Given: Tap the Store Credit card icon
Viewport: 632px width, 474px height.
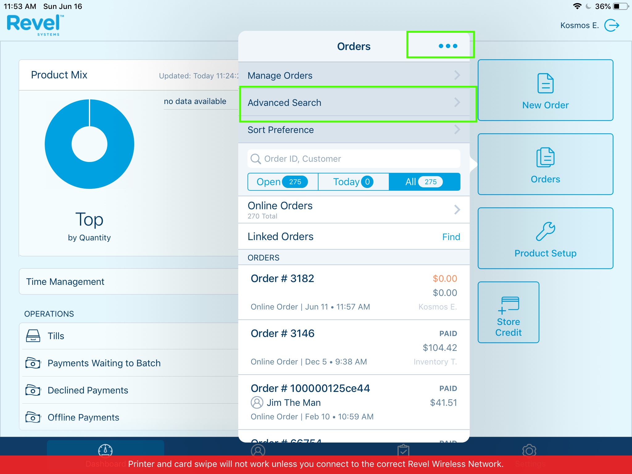Looking at the screenshot, I should point(508,305).
